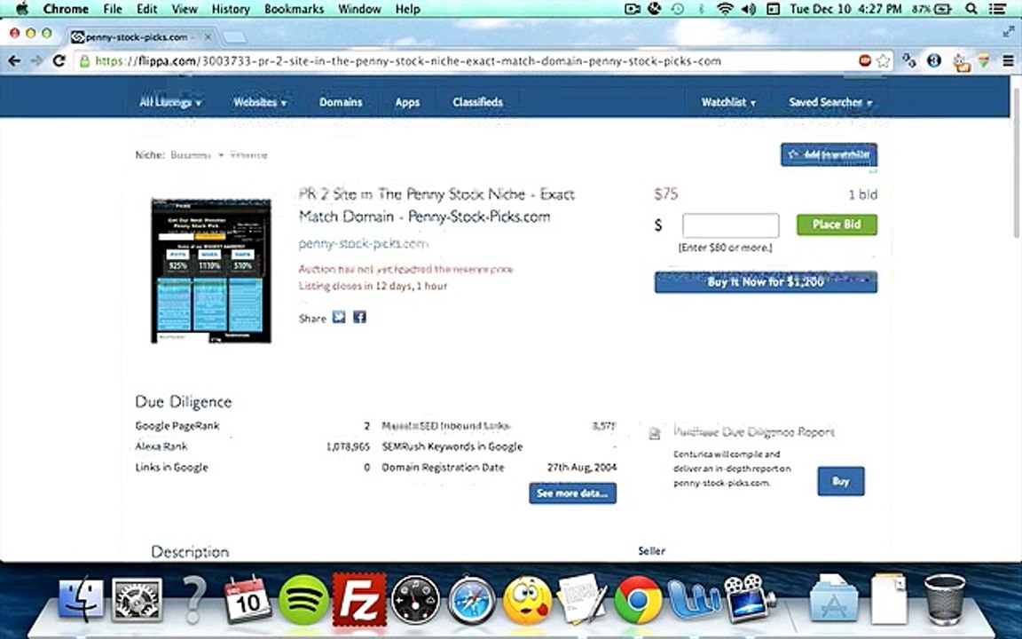Click the Purchase Due Diligence Report heading

pos(754,431)
